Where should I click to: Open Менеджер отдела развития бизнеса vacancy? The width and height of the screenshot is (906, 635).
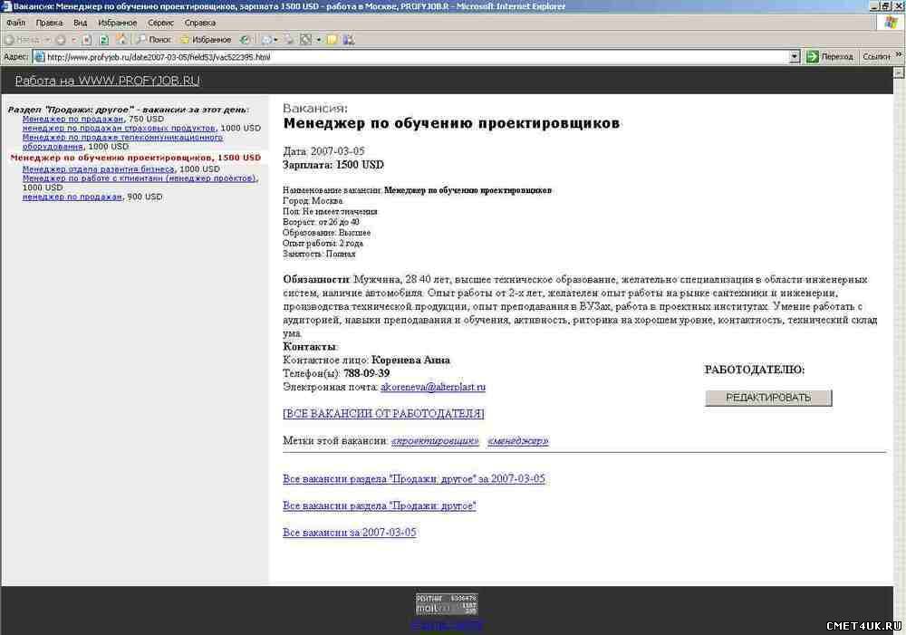(x=98, y=168)
